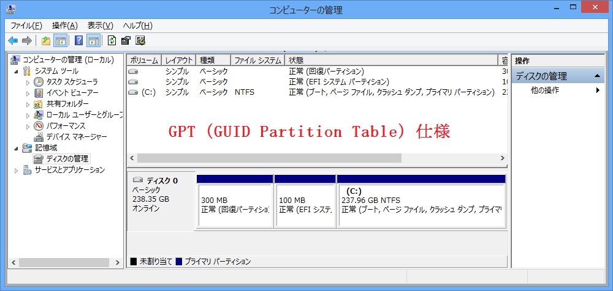The height and width of the screenshot is (291, 613).
Task: Click the パフォーマンス icon
Action: (39, 126)
